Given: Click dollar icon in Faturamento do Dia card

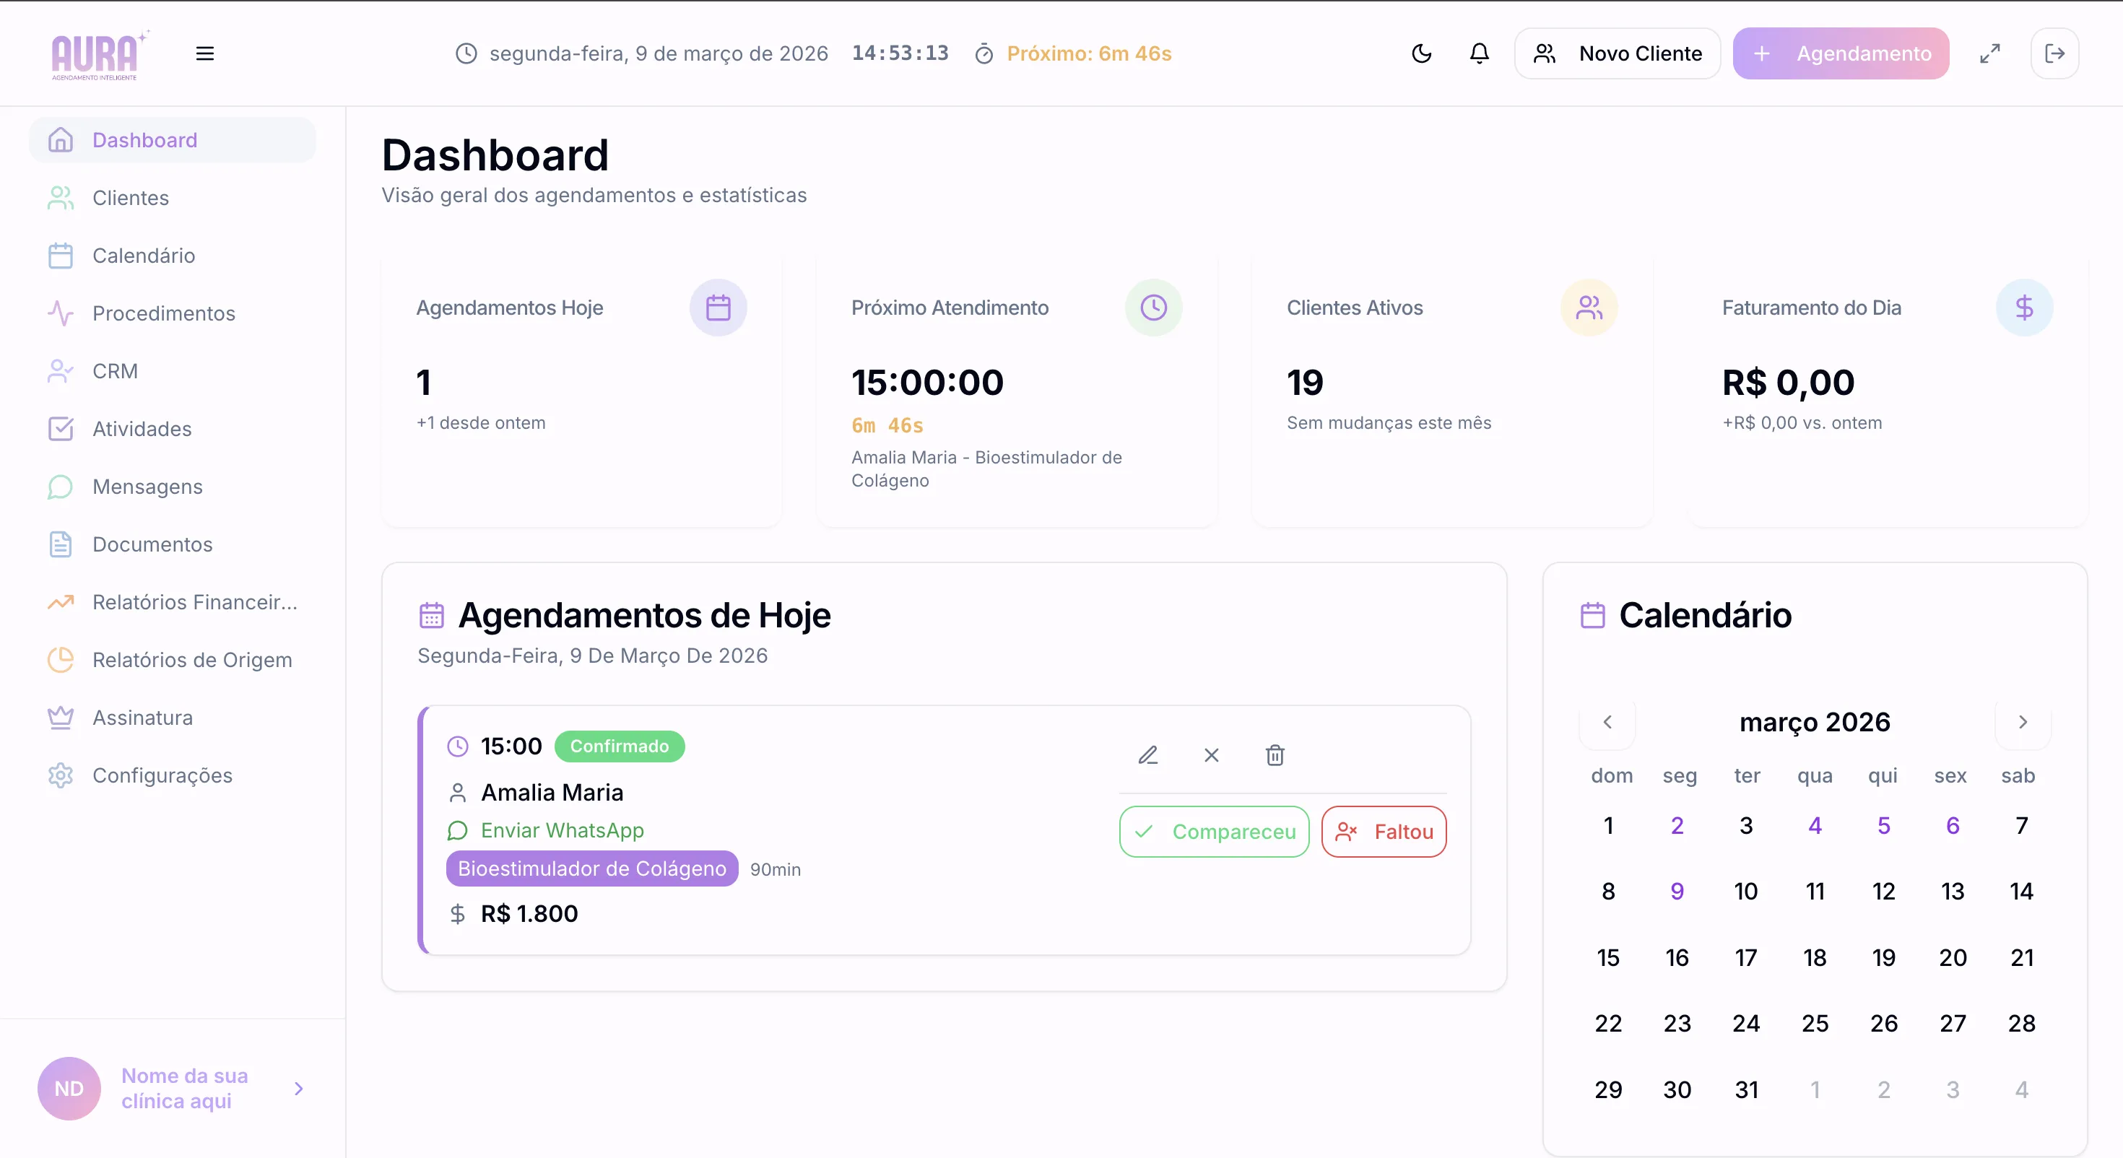Looking at the screenshot, I should click(x=2024, y=308).
